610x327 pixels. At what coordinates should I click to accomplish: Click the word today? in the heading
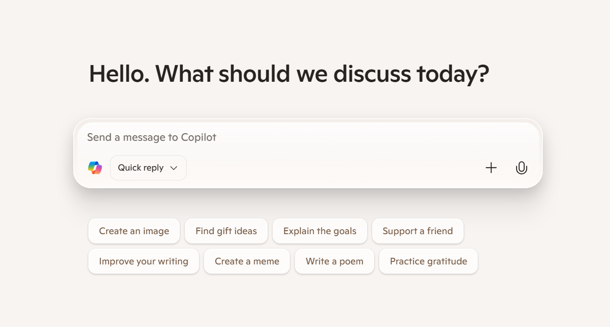click(x=452, y=74)
